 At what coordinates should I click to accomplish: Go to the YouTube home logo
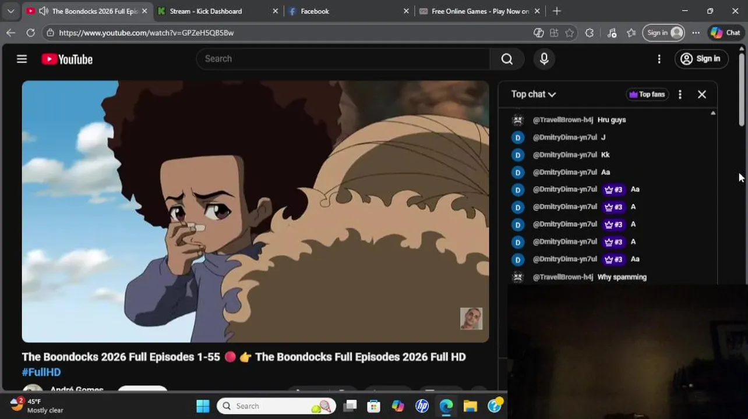click(67, 59)
